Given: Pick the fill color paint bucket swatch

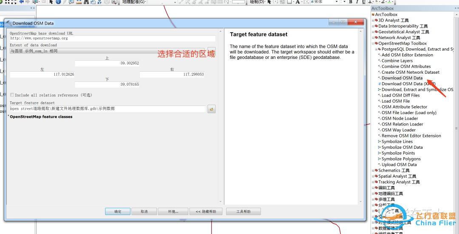Looking at the screenshot, I should tap(377, 2).
